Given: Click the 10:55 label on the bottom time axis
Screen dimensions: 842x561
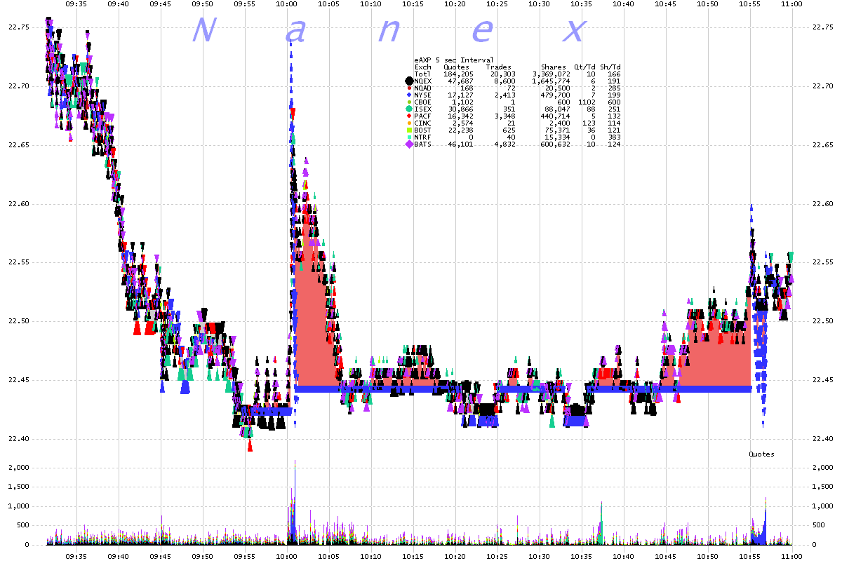Looking at the screenshot, I should click(749, 555).
